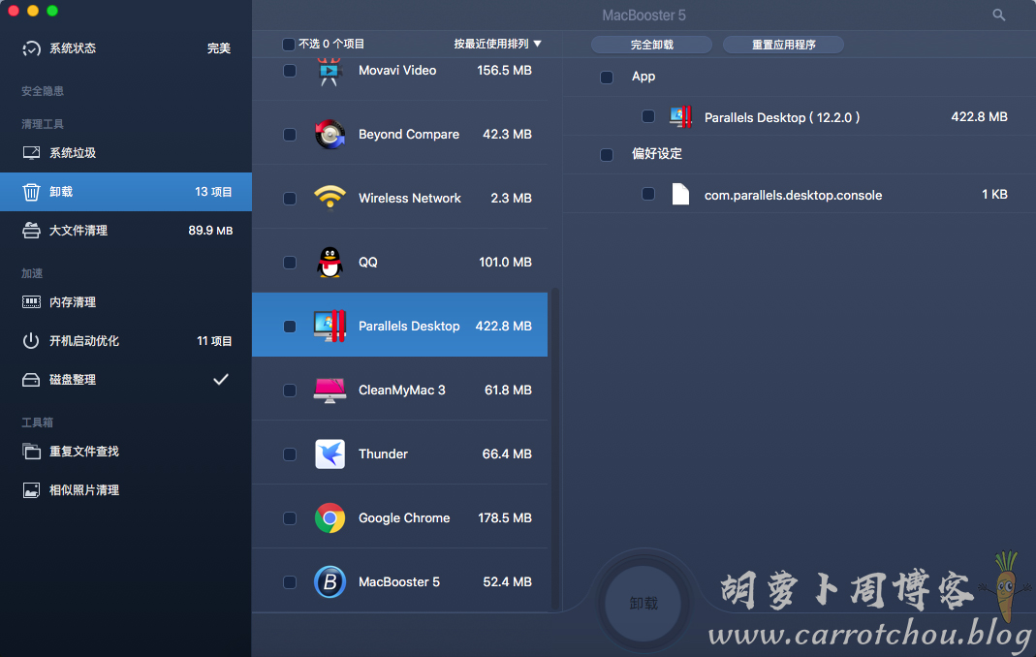Click the Thunder app icon

[x=330, y=454]
